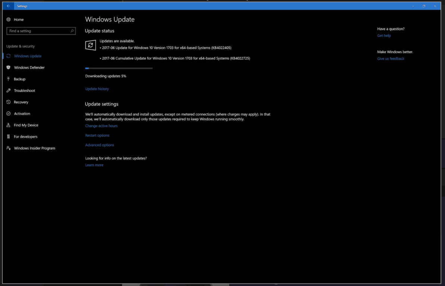Screen dimensions: 445x286
Task: Go to Windows Defender settings
Action: 29,67
